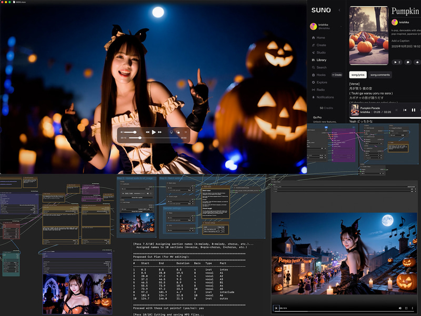Image resolution: width=421 pixels, height=316 pixels.
Task: Mute the Halloween rooftop video preview
Action: tap(399, 308)
